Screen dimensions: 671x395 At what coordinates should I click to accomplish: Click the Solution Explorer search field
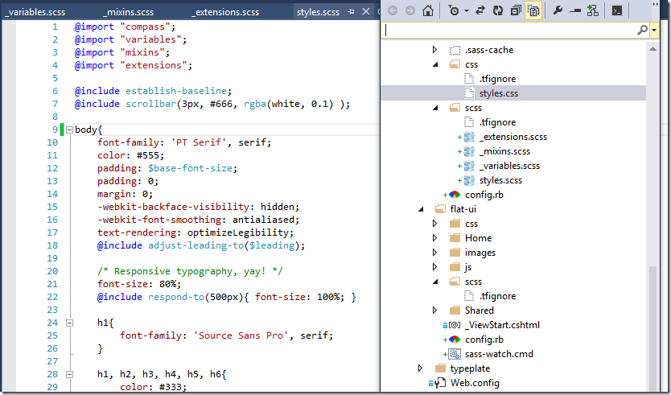coord(508,30)
